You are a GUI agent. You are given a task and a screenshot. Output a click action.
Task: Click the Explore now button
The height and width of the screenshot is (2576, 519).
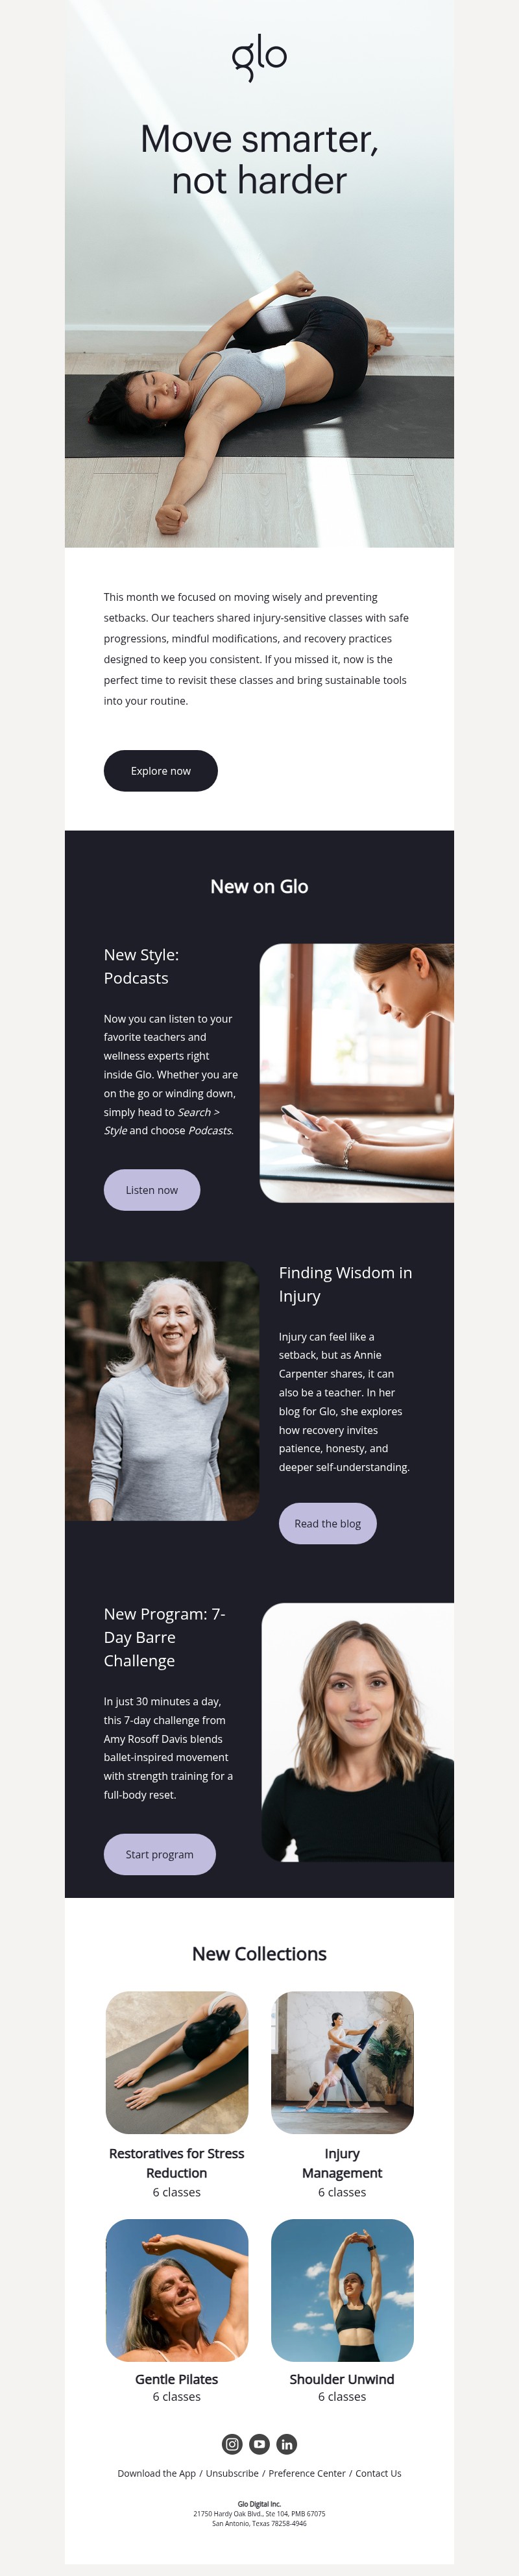point(161,771)
